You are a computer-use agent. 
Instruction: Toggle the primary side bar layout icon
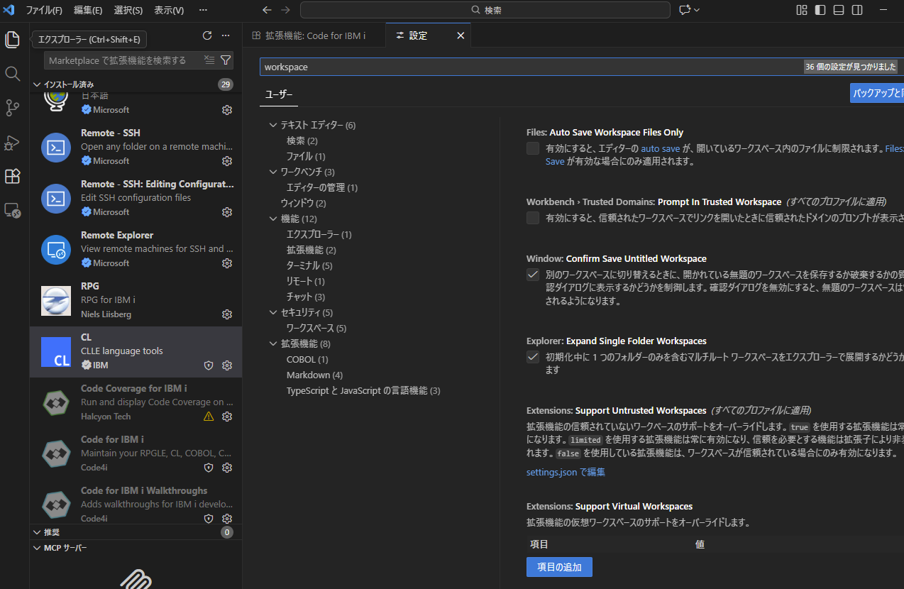tap(820, 10)
